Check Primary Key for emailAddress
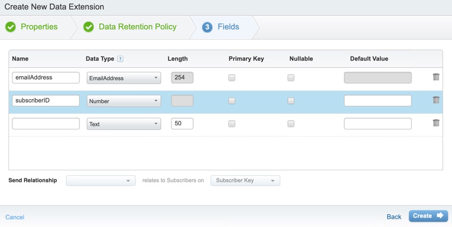Viewport: 452px width, 227px height. (232, 77)
